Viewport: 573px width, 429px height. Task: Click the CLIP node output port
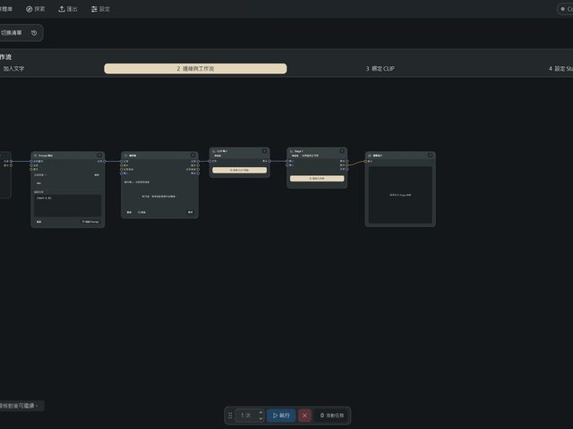(269, 161)
